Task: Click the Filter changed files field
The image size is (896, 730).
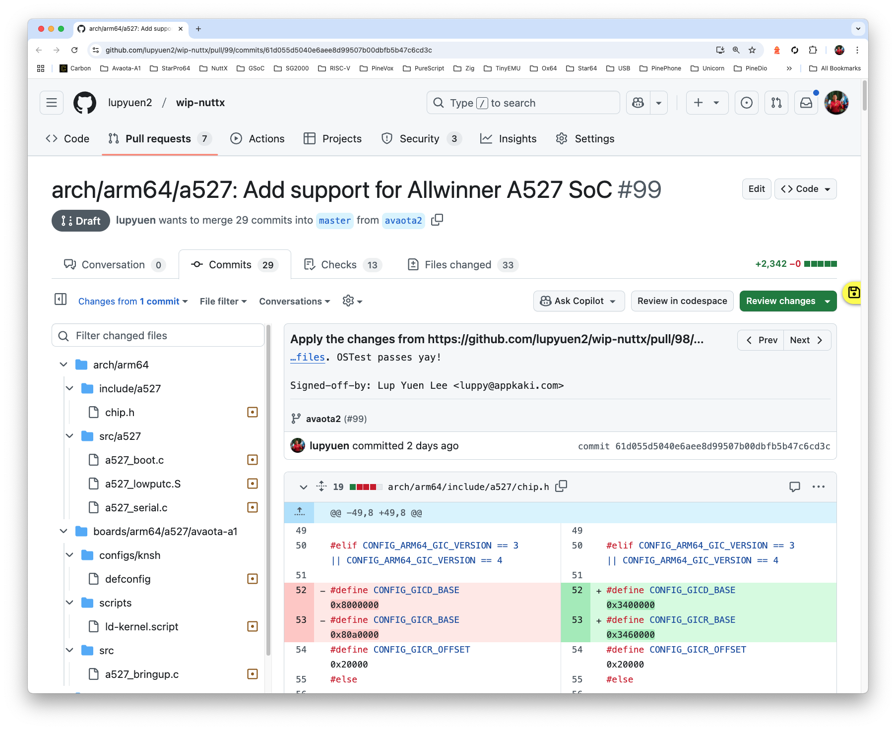Action: tap(158, 335)
